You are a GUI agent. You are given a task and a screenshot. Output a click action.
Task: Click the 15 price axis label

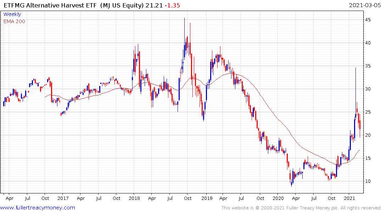368,158
